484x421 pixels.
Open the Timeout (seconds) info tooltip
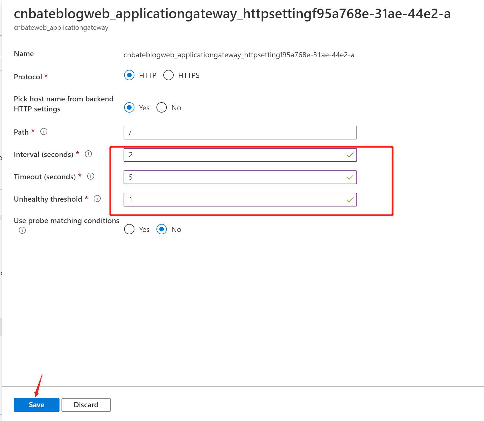coord(90,177)
